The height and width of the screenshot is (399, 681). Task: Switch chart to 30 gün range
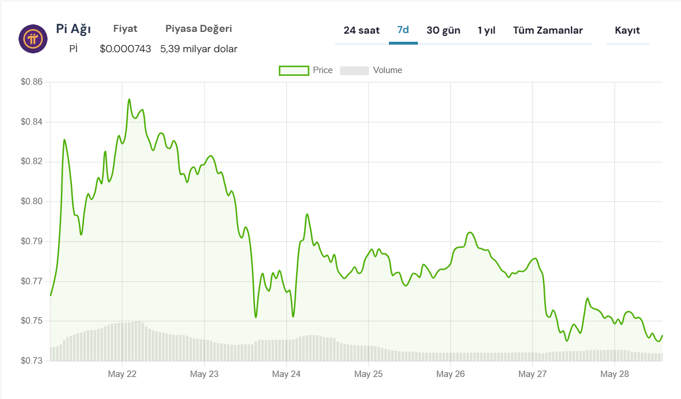(443, 30)
